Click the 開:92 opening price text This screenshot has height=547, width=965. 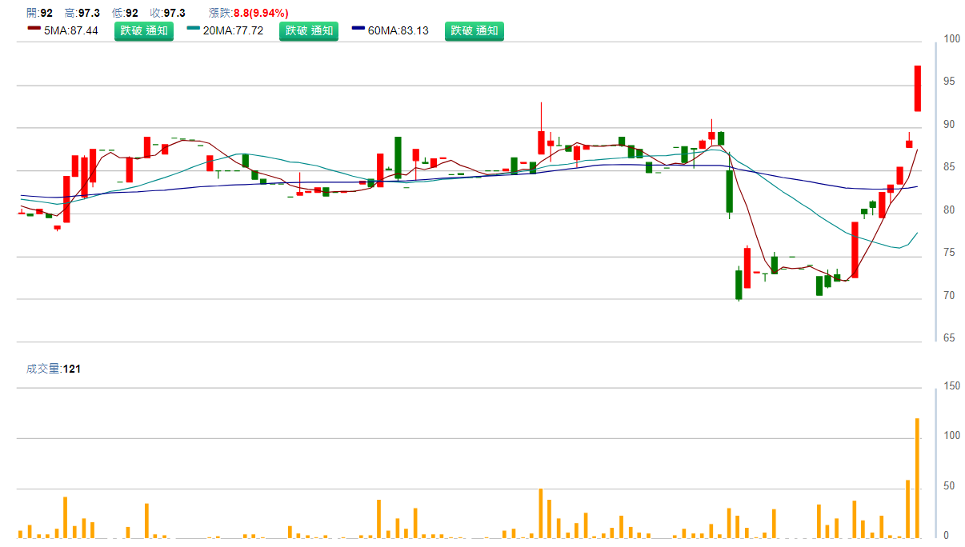[x=40, y=13]
